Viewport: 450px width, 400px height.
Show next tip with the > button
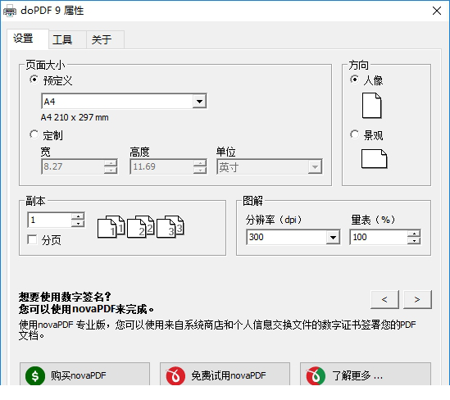[x=417, y=299]
